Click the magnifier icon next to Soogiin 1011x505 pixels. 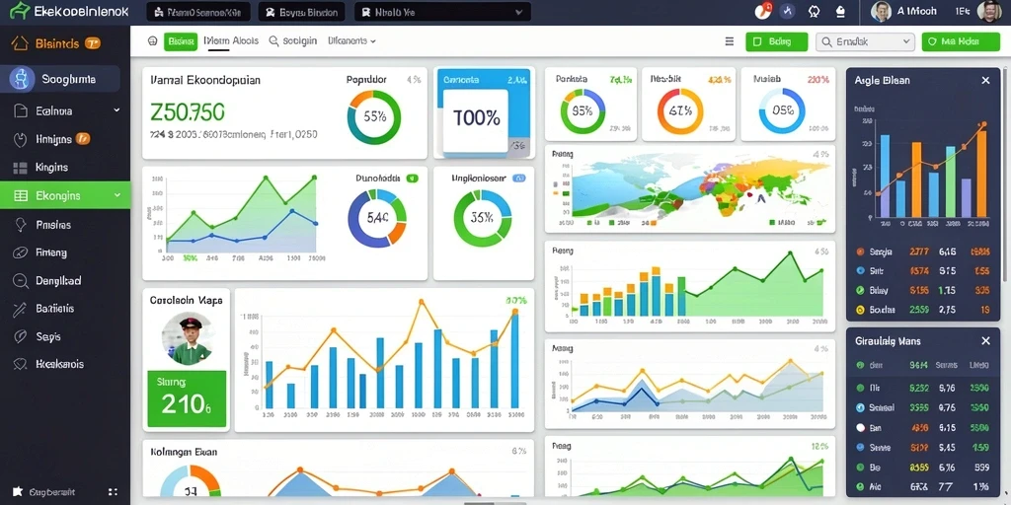(x=273, y=40)
